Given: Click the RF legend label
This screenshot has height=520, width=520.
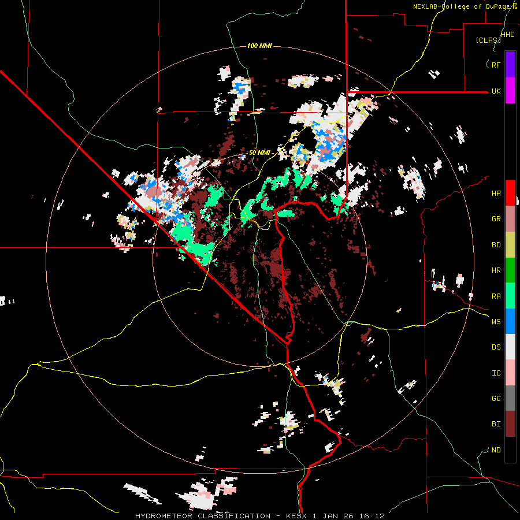Looking at the screenshot, I should (496, 65).
